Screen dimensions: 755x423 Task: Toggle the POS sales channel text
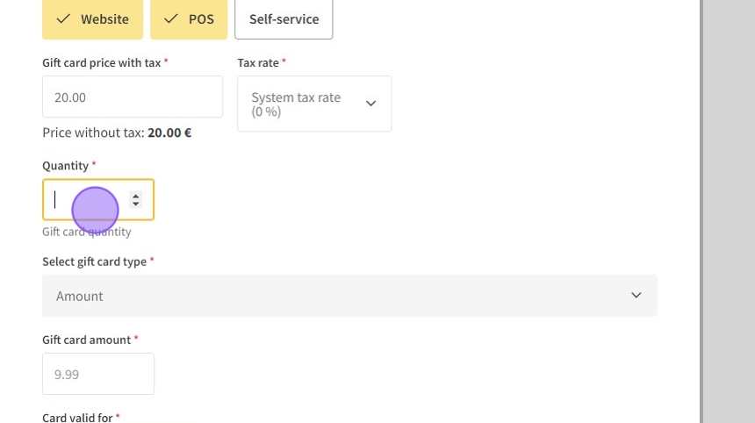(201, 18)
